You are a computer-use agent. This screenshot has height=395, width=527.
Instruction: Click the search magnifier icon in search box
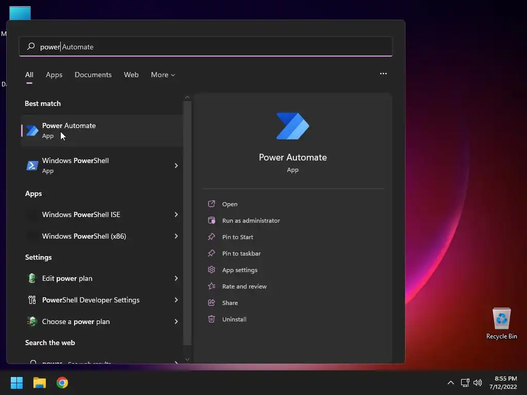(x=31, y=46)
